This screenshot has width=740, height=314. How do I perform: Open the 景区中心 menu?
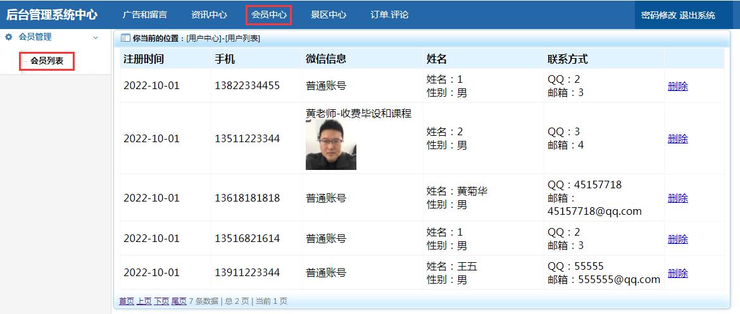[x=329, y=15]
